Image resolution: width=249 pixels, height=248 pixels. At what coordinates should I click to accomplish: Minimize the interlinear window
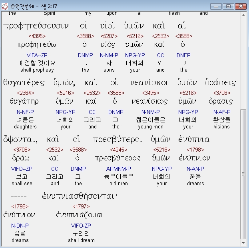pyautogui.click(x=216, y=6)
